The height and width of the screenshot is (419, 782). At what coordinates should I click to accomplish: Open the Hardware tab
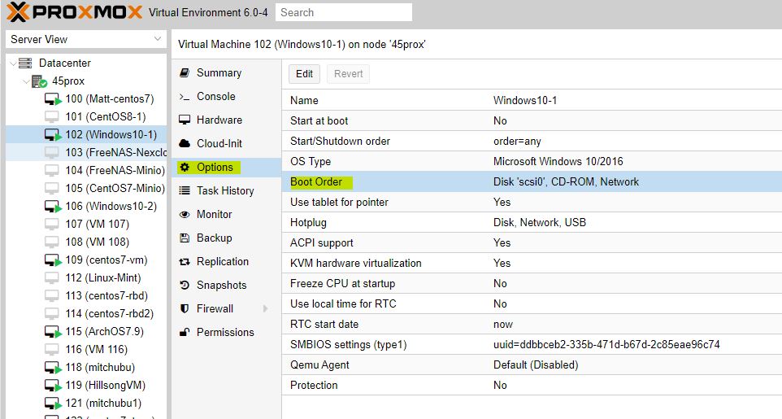(x=227, y=120)
